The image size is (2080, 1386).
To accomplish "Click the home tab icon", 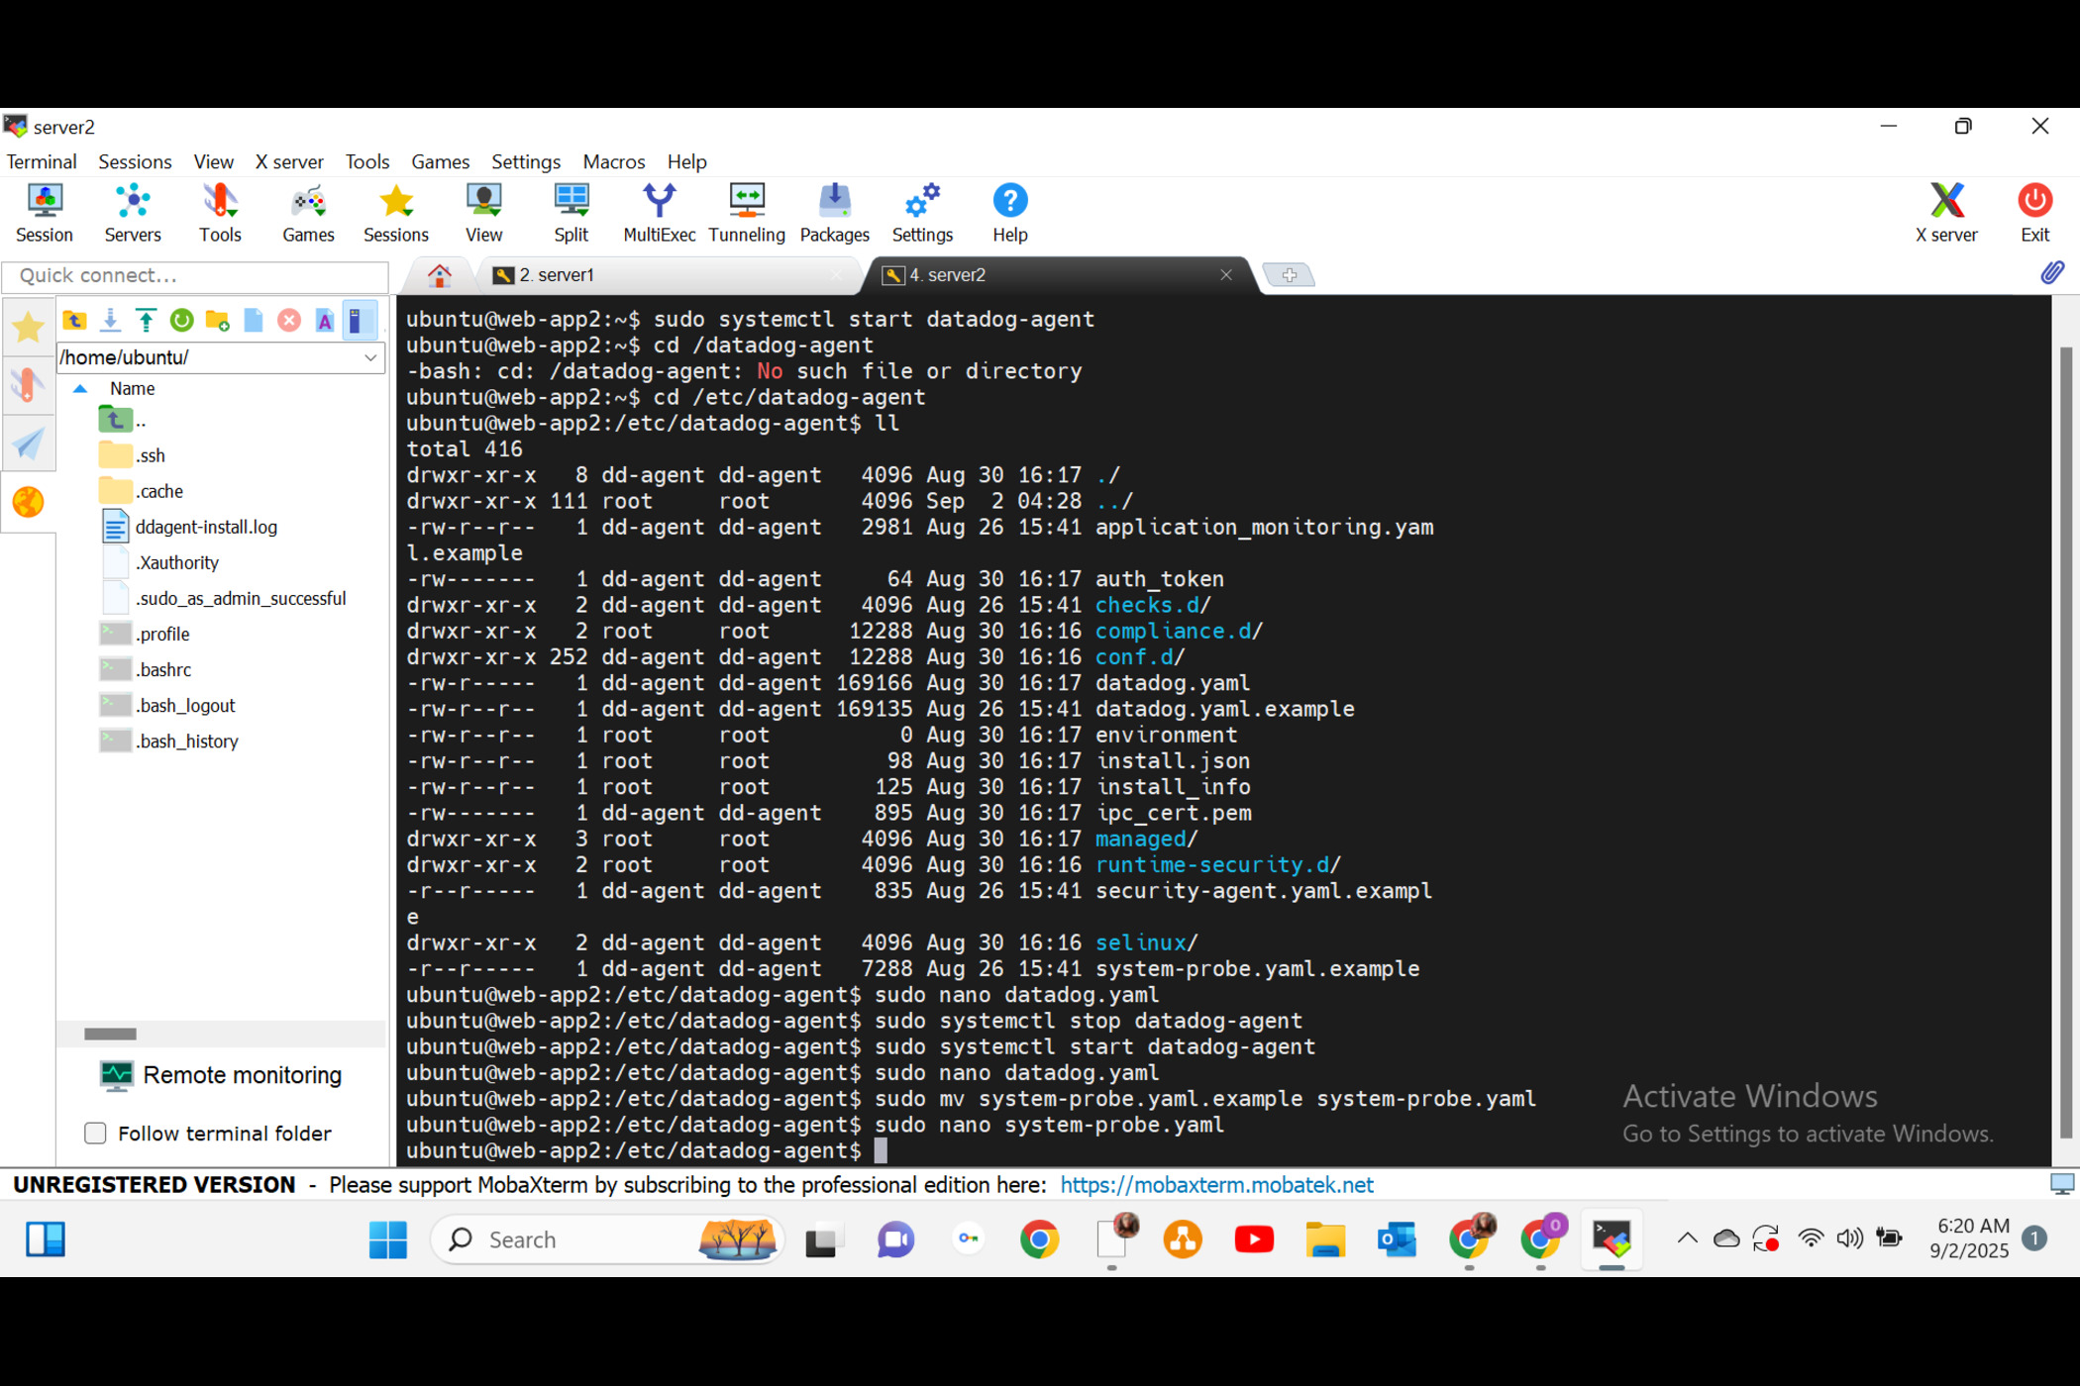I will [439, 275].
